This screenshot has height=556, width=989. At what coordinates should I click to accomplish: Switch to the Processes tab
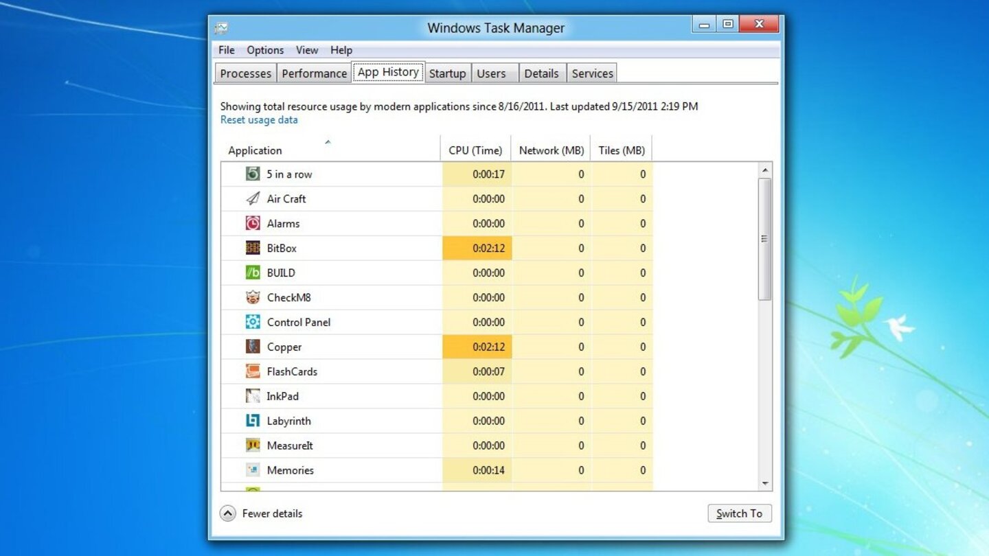click(246, 73)
